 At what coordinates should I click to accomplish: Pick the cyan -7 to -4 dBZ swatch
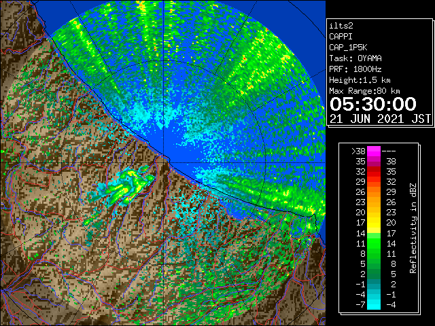pyautogui.click(x=374, y=304)
